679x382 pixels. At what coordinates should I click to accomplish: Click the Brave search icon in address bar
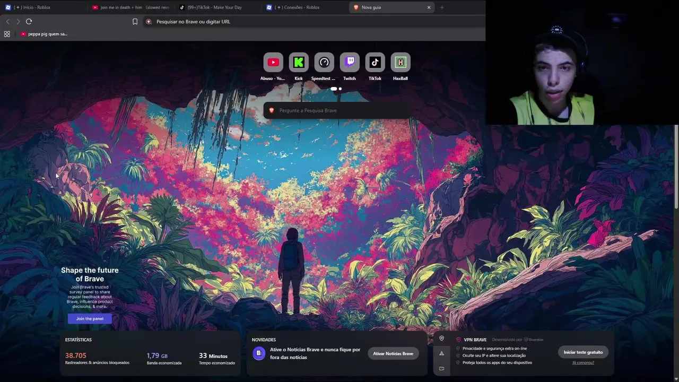(149, 22)
